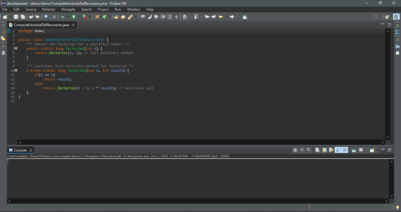Open the Refactor menu
The height and width of the screenshot is (212, 401).
49,9
